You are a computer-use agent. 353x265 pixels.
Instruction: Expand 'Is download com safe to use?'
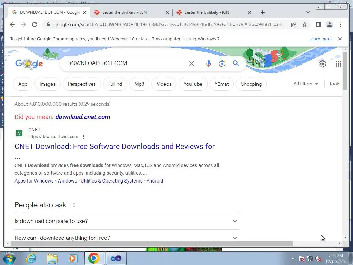tap(126, 221)
